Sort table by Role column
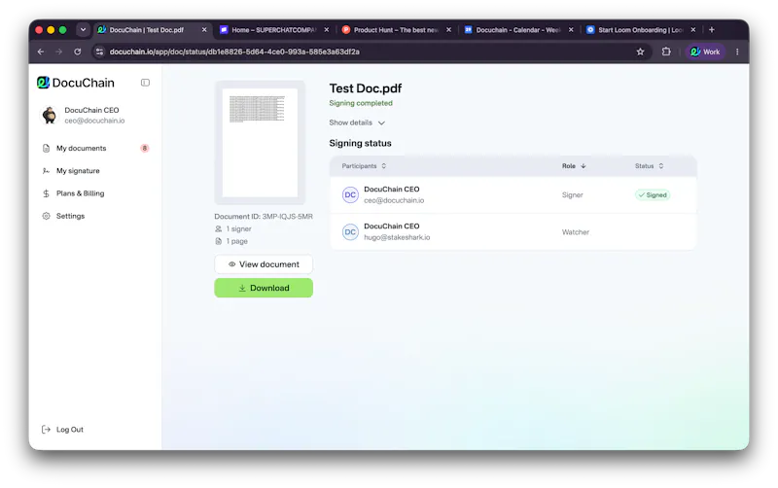 tap(574, 166)
